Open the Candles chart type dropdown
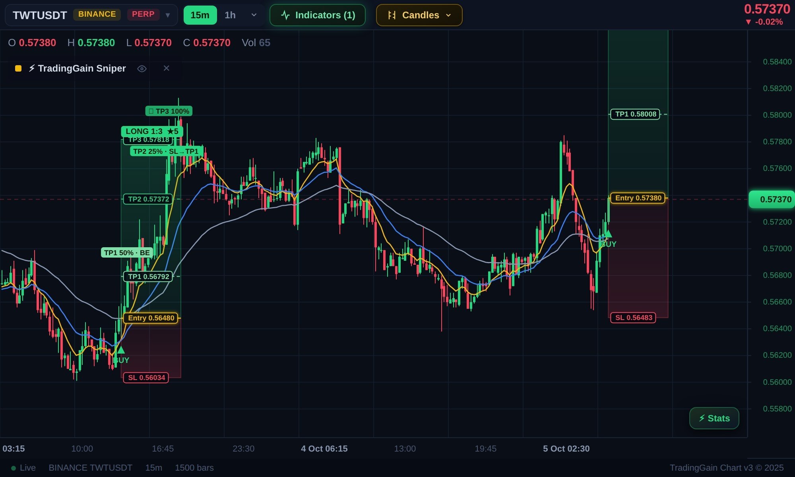The image size is (795, 477). click(419, 15)
